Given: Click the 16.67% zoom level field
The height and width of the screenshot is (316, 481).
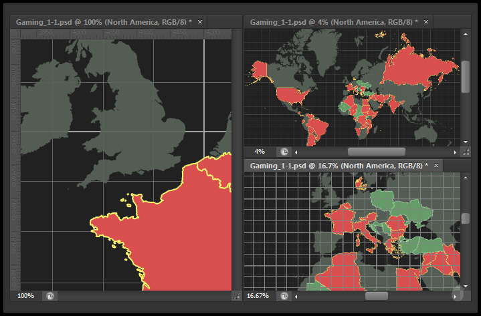Looking at the screenshot, I should coord(259,295).
